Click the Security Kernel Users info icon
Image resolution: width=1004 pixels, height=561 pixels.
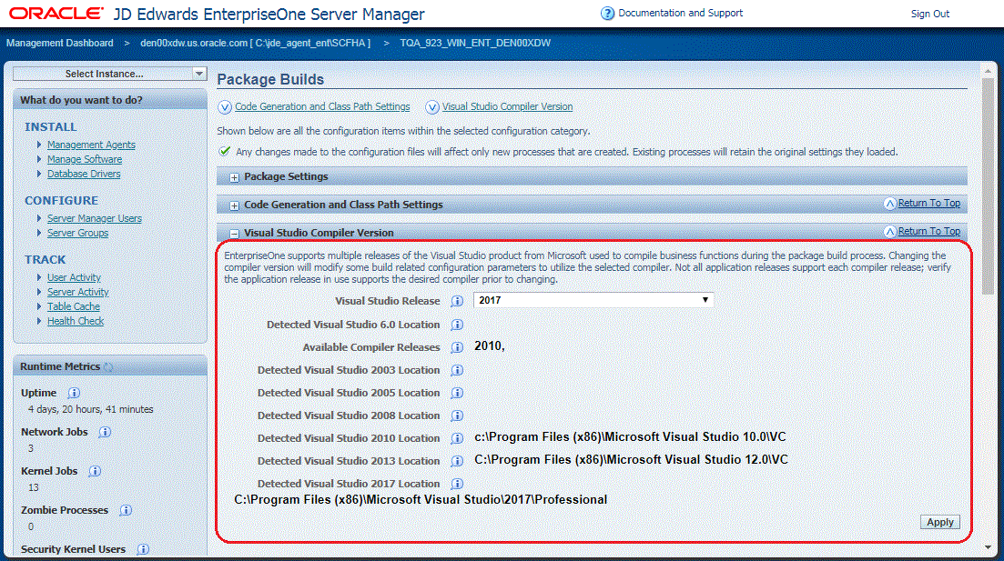click(143, 549)
